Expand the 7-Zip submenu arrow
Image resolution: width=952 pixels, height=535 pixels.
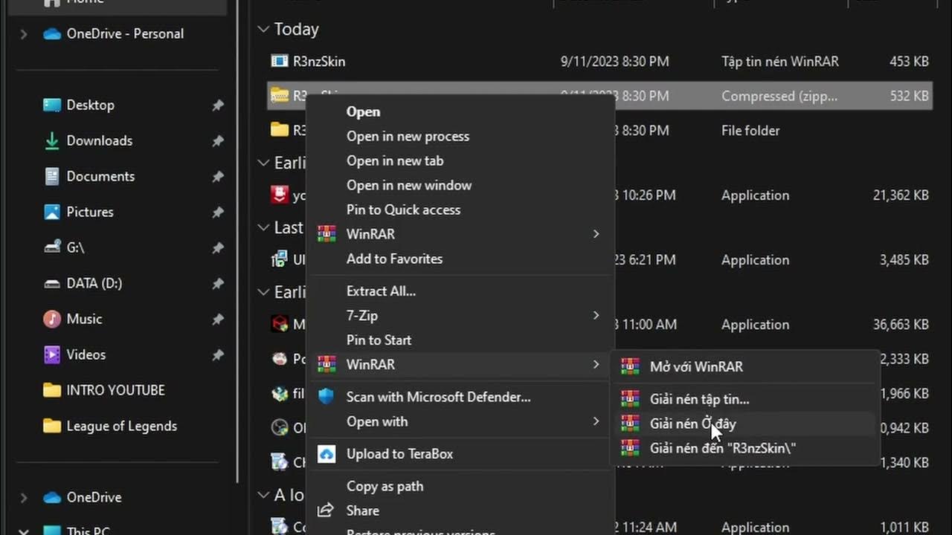[x=596, y=315]
